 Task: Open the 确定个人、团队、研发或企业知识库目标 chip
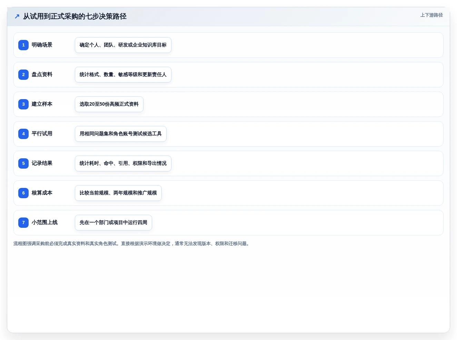[123, 45]
